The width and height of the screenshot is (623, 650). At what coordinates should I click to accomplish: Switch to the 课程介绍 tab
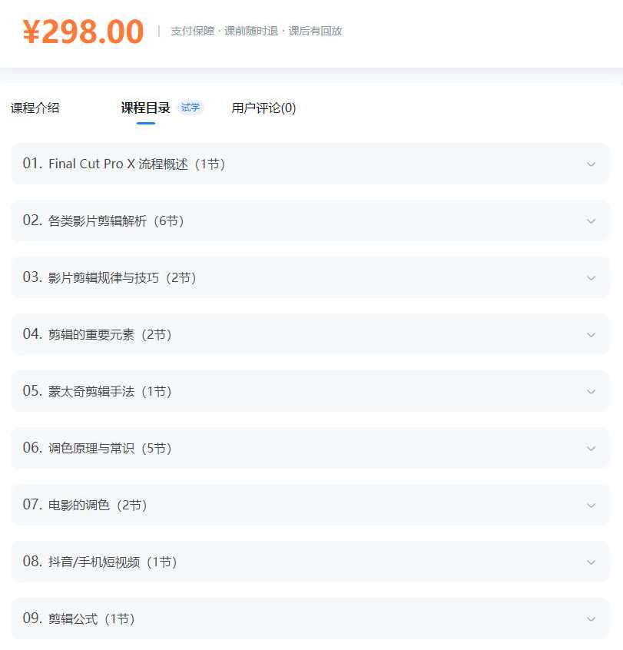click(35, 108)
